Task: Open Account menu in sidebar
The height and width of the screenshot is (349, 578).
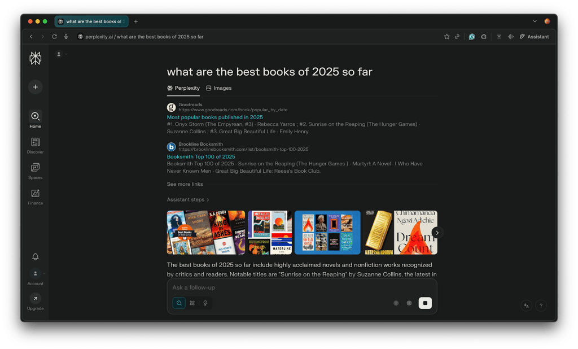Action: (x=36, y=277)
